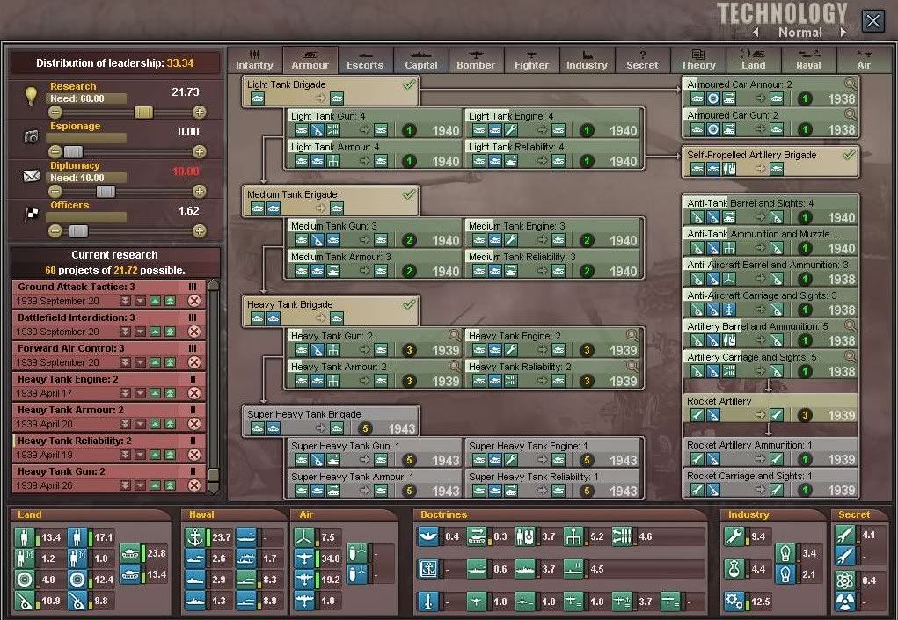Move Battlefield Interdiction: 3 up one queue slot
Viewport: 898px width, 620px height.
point(155,332)
